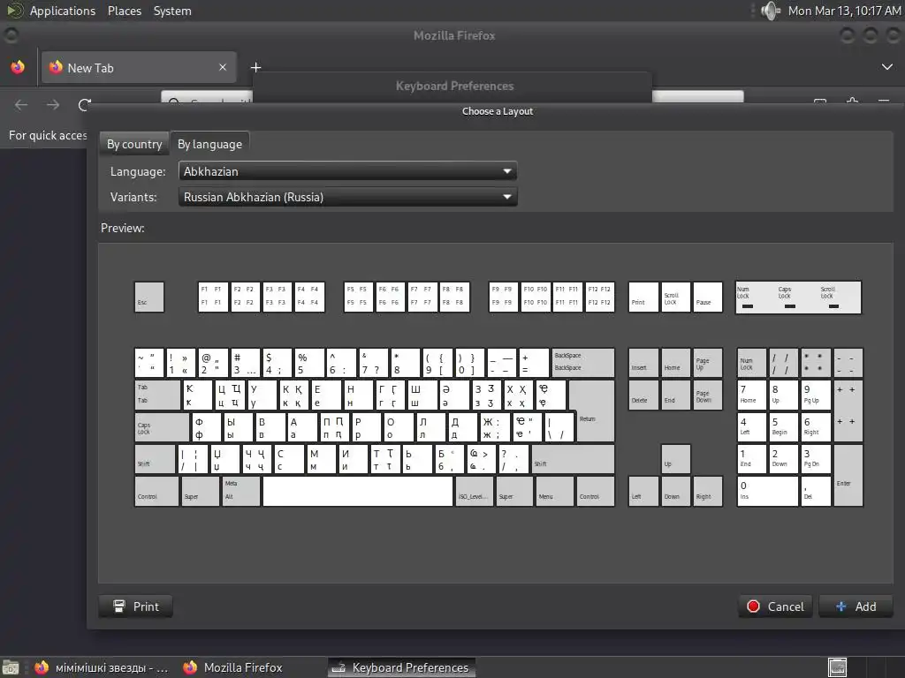
Task: Open the list all tabs chevron in Firefox
Action: pos(887,67)
